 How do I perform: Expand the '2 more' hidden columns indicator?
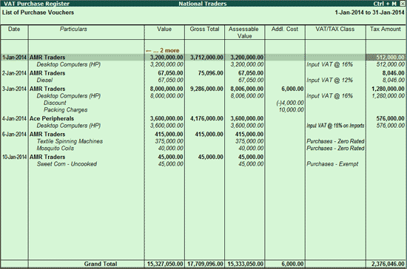(x=163, y=50)
